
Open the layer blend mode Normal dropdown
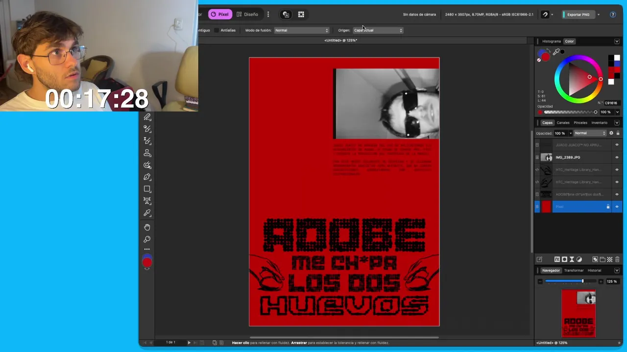point(590,133)
